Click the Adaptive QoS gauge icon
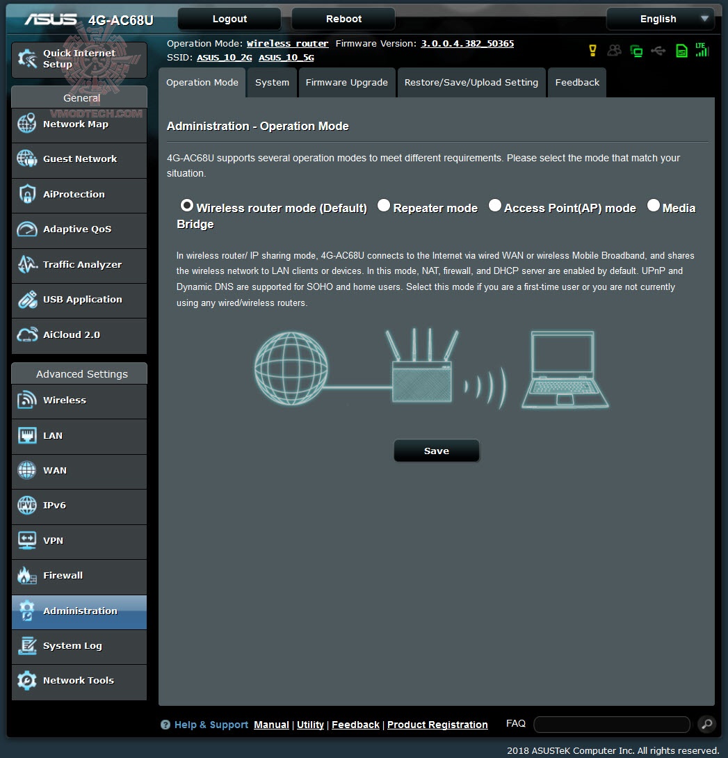This screenshot has width=728, height=758. coord(27,229)
